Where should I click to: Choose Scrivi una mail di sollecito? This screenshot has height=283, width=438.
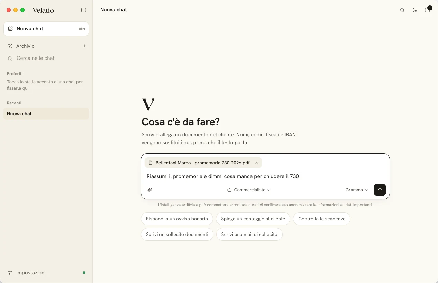[249, 234]
